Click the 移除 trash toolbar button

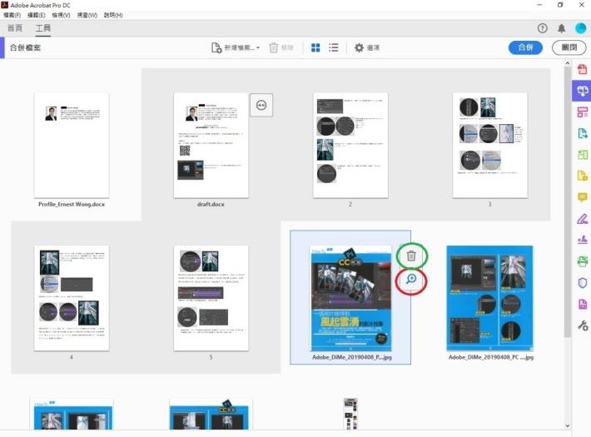coord(281,48)
